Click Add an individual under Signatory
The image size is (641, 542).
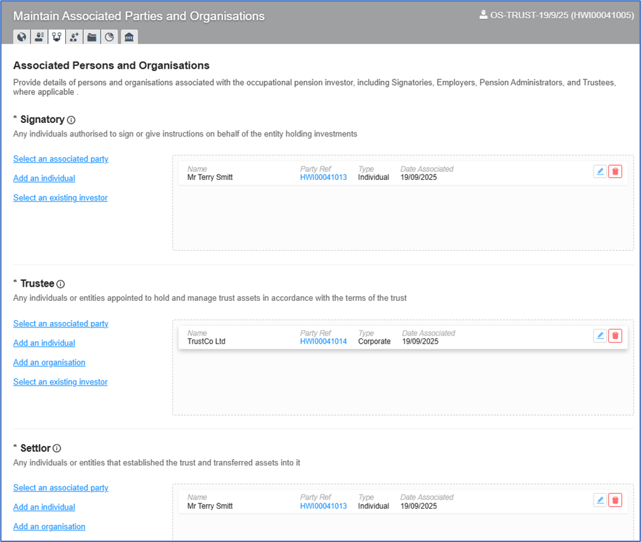click(44, 179)
